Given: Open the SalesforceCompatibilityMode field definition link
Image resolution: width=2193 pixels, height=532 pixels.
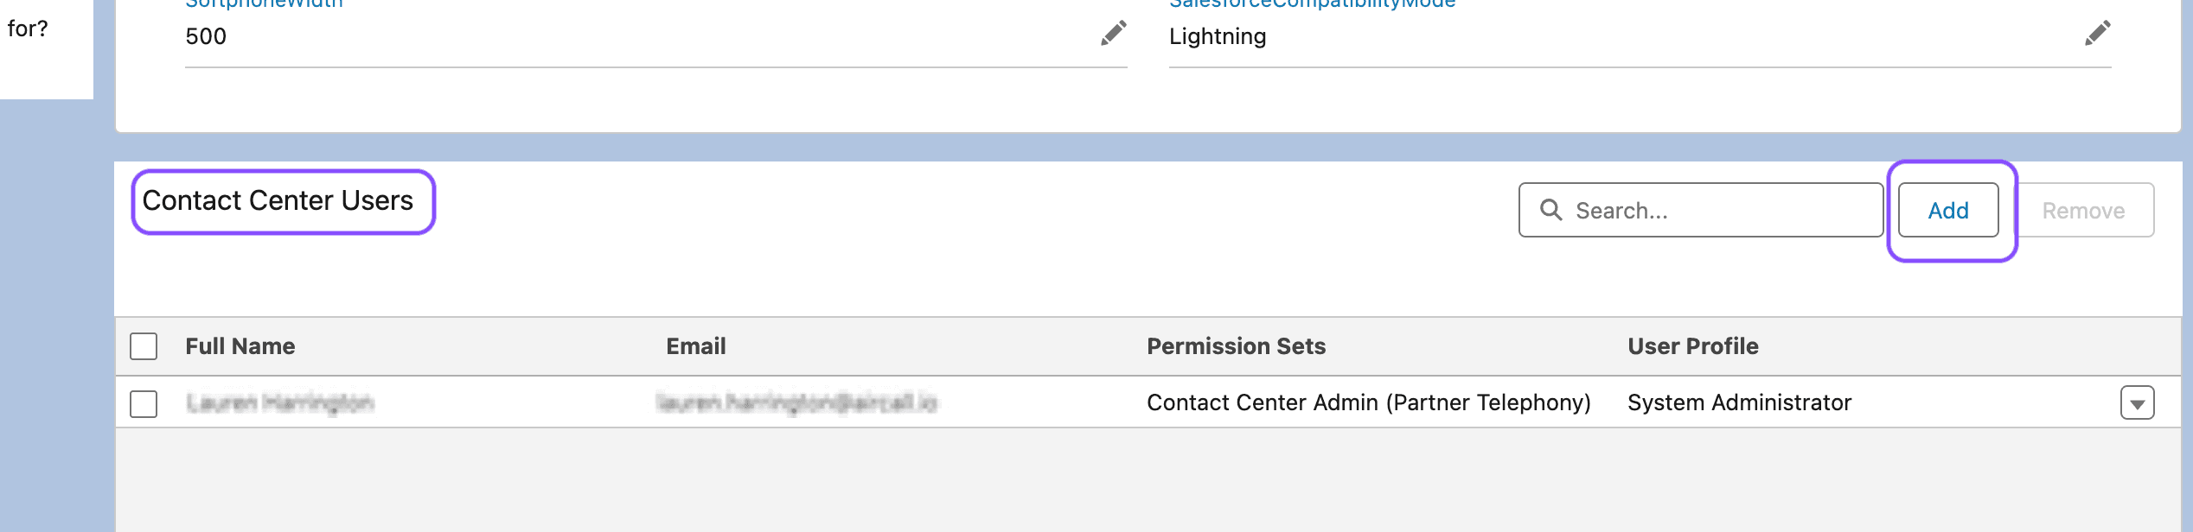Looking at the screenshot, I should (x=1313, y=3).
